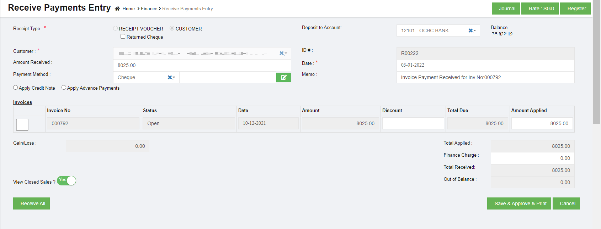Enable the Returned Cheque checkbox
This screenshot has width=601, height=229.
tap(123, 37)
